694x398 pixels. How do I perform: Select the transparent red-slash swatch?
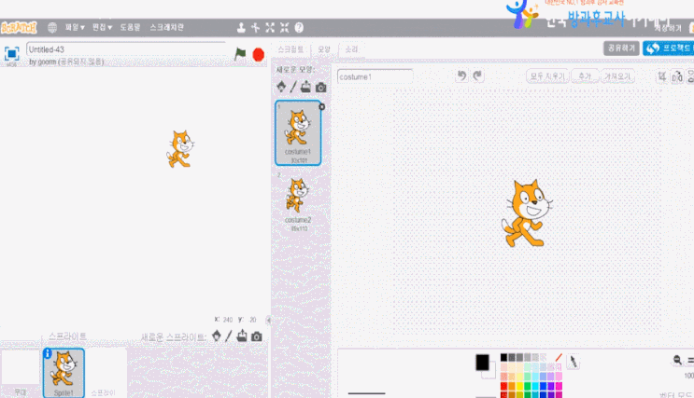[559, 357]
